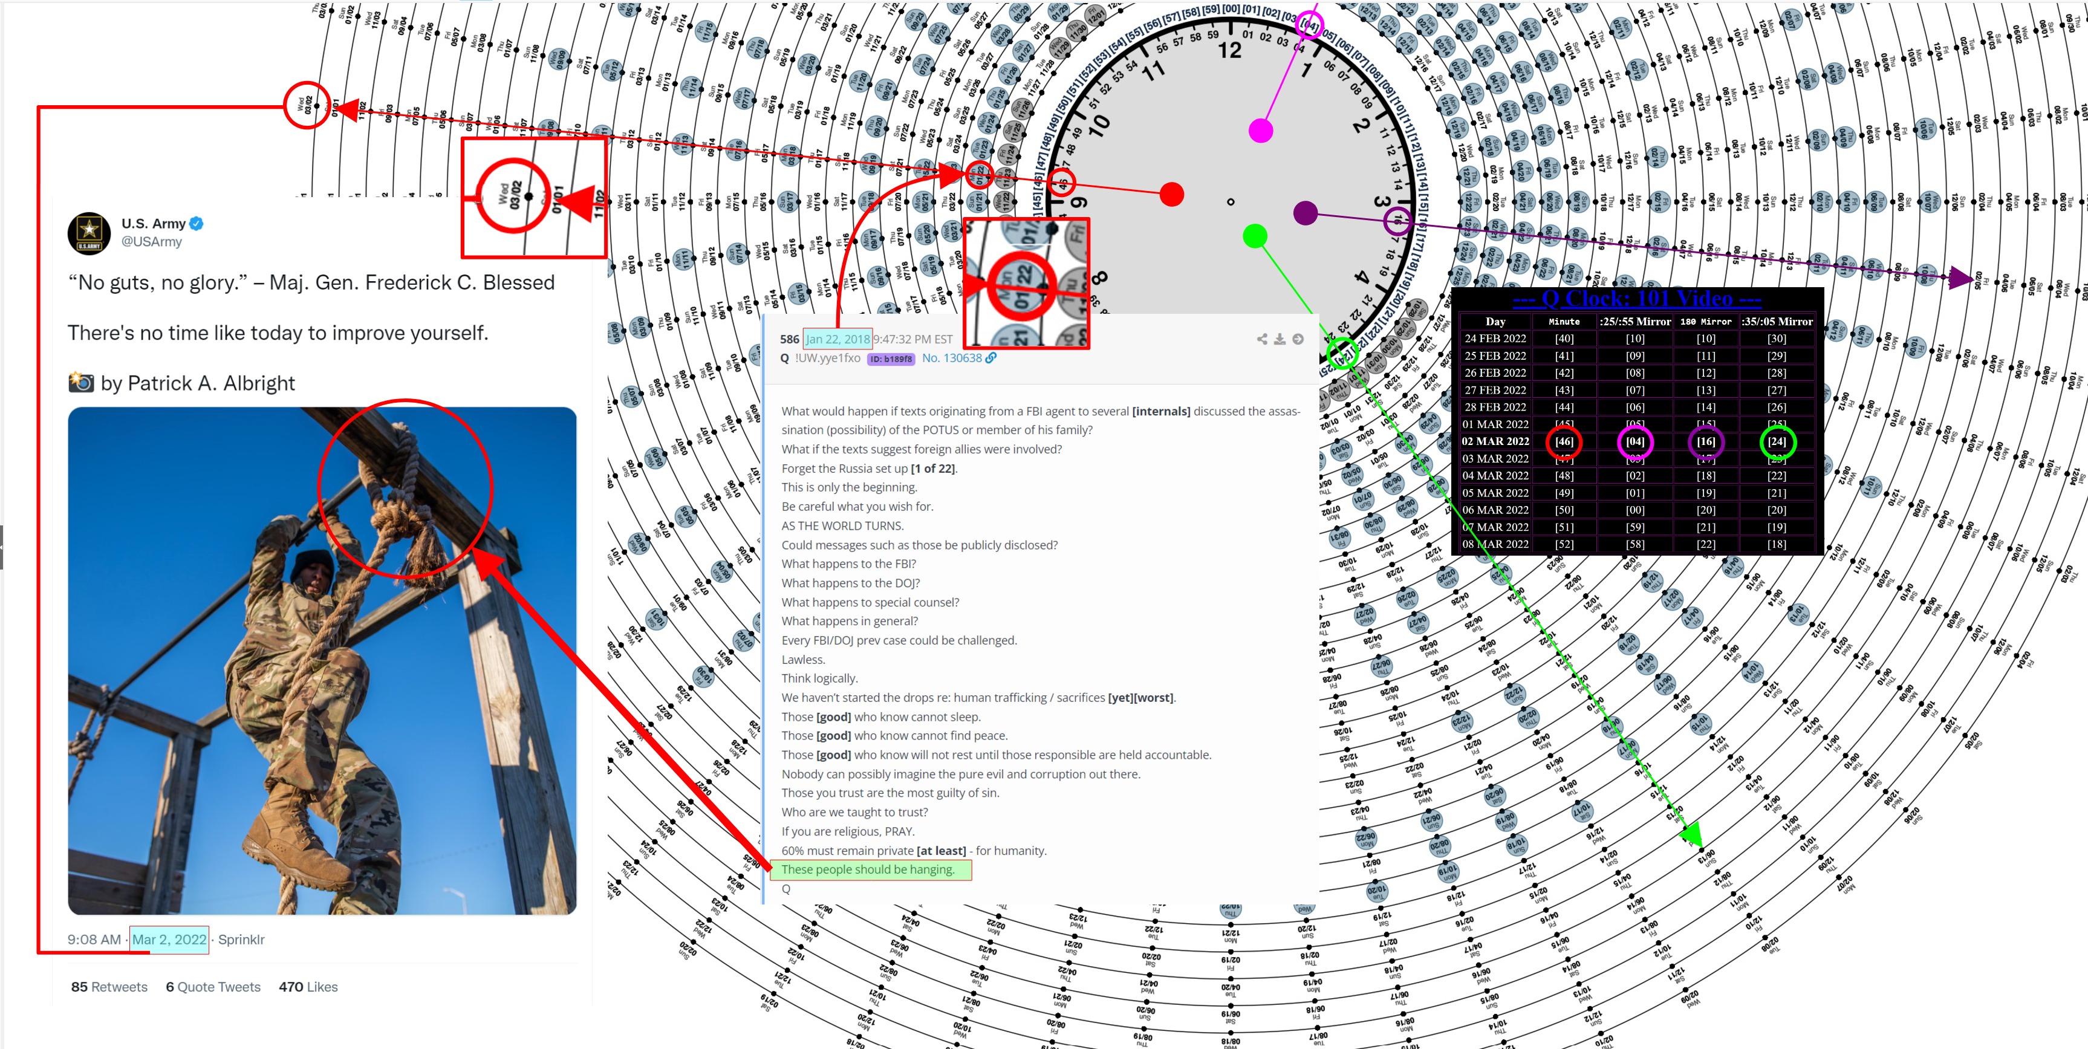
Task: Click the tripcode !UW.yye1fxo
Action: (828, 357)
